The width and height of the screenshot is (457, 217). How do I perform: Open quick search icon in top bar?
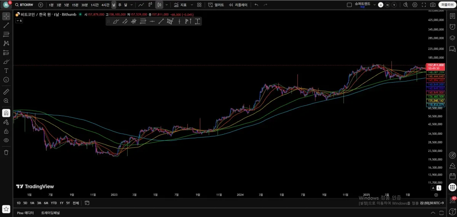[x=406, y=5]
